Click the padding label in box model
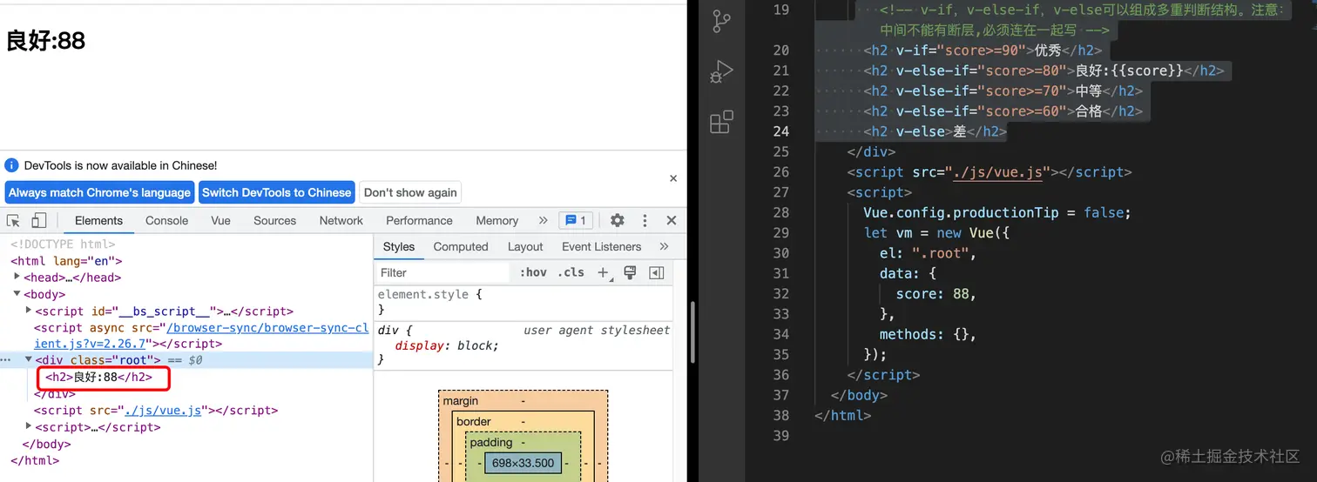 click(x=491, y=442)
